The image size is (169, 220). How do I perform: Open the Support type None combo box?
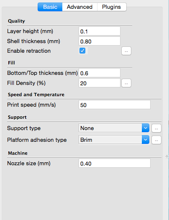click(114, 128)
